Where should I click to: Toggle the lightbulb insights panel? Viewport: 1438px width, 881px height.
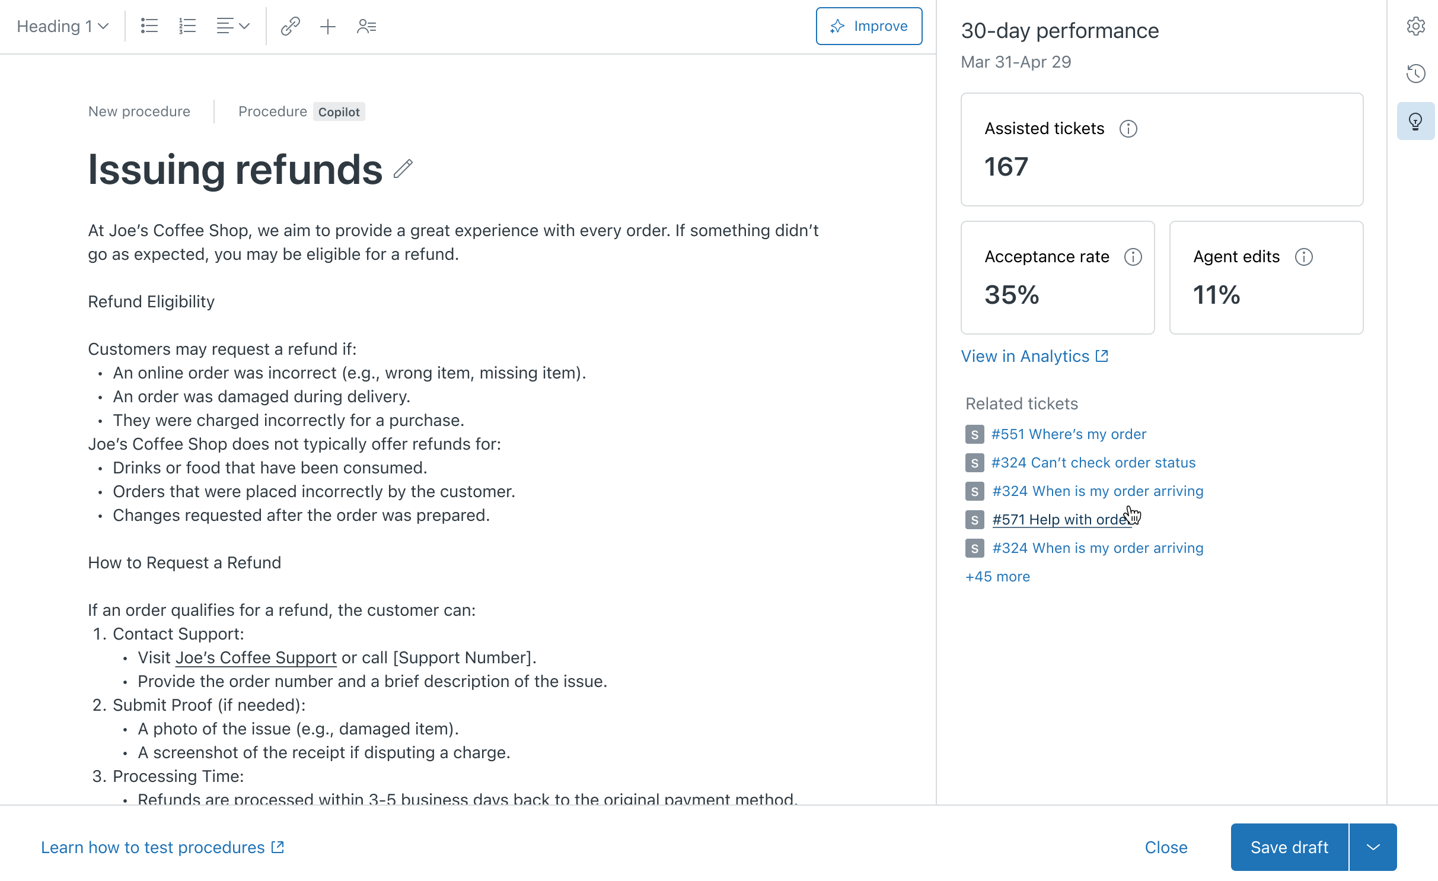coord(1415,122)
